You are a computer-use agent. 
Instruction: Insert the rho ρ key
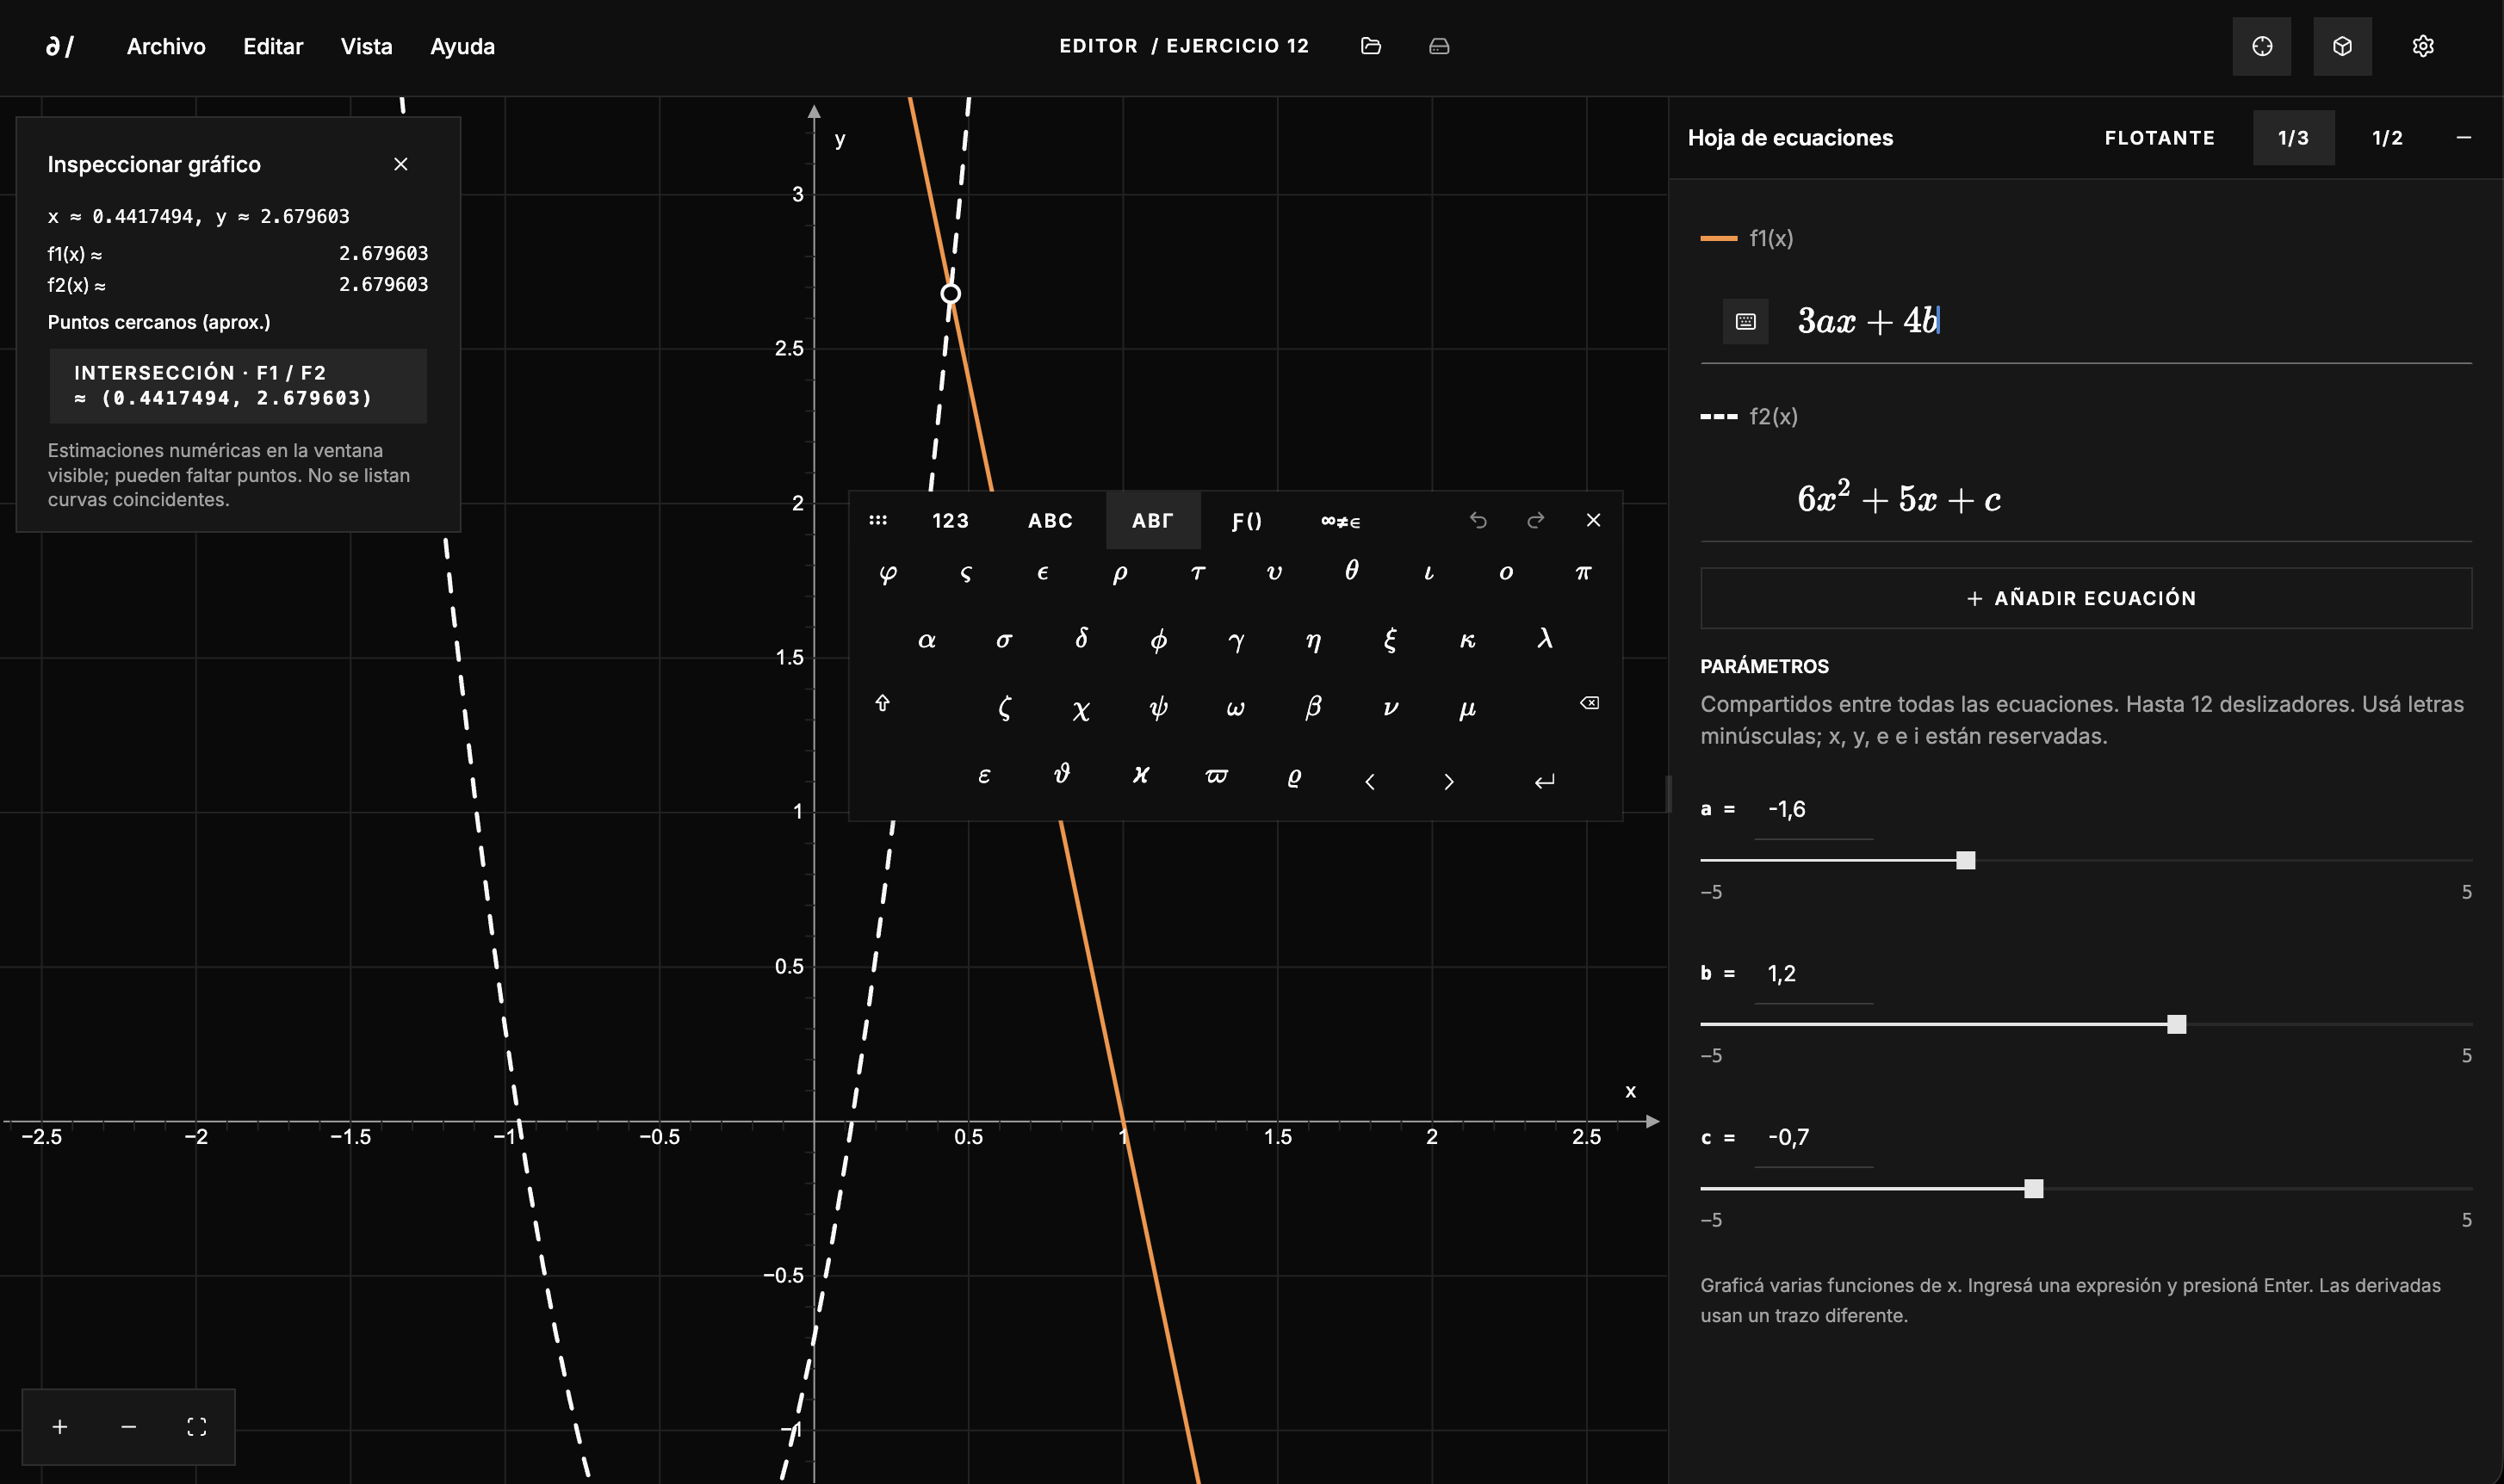click(1120, 574)
